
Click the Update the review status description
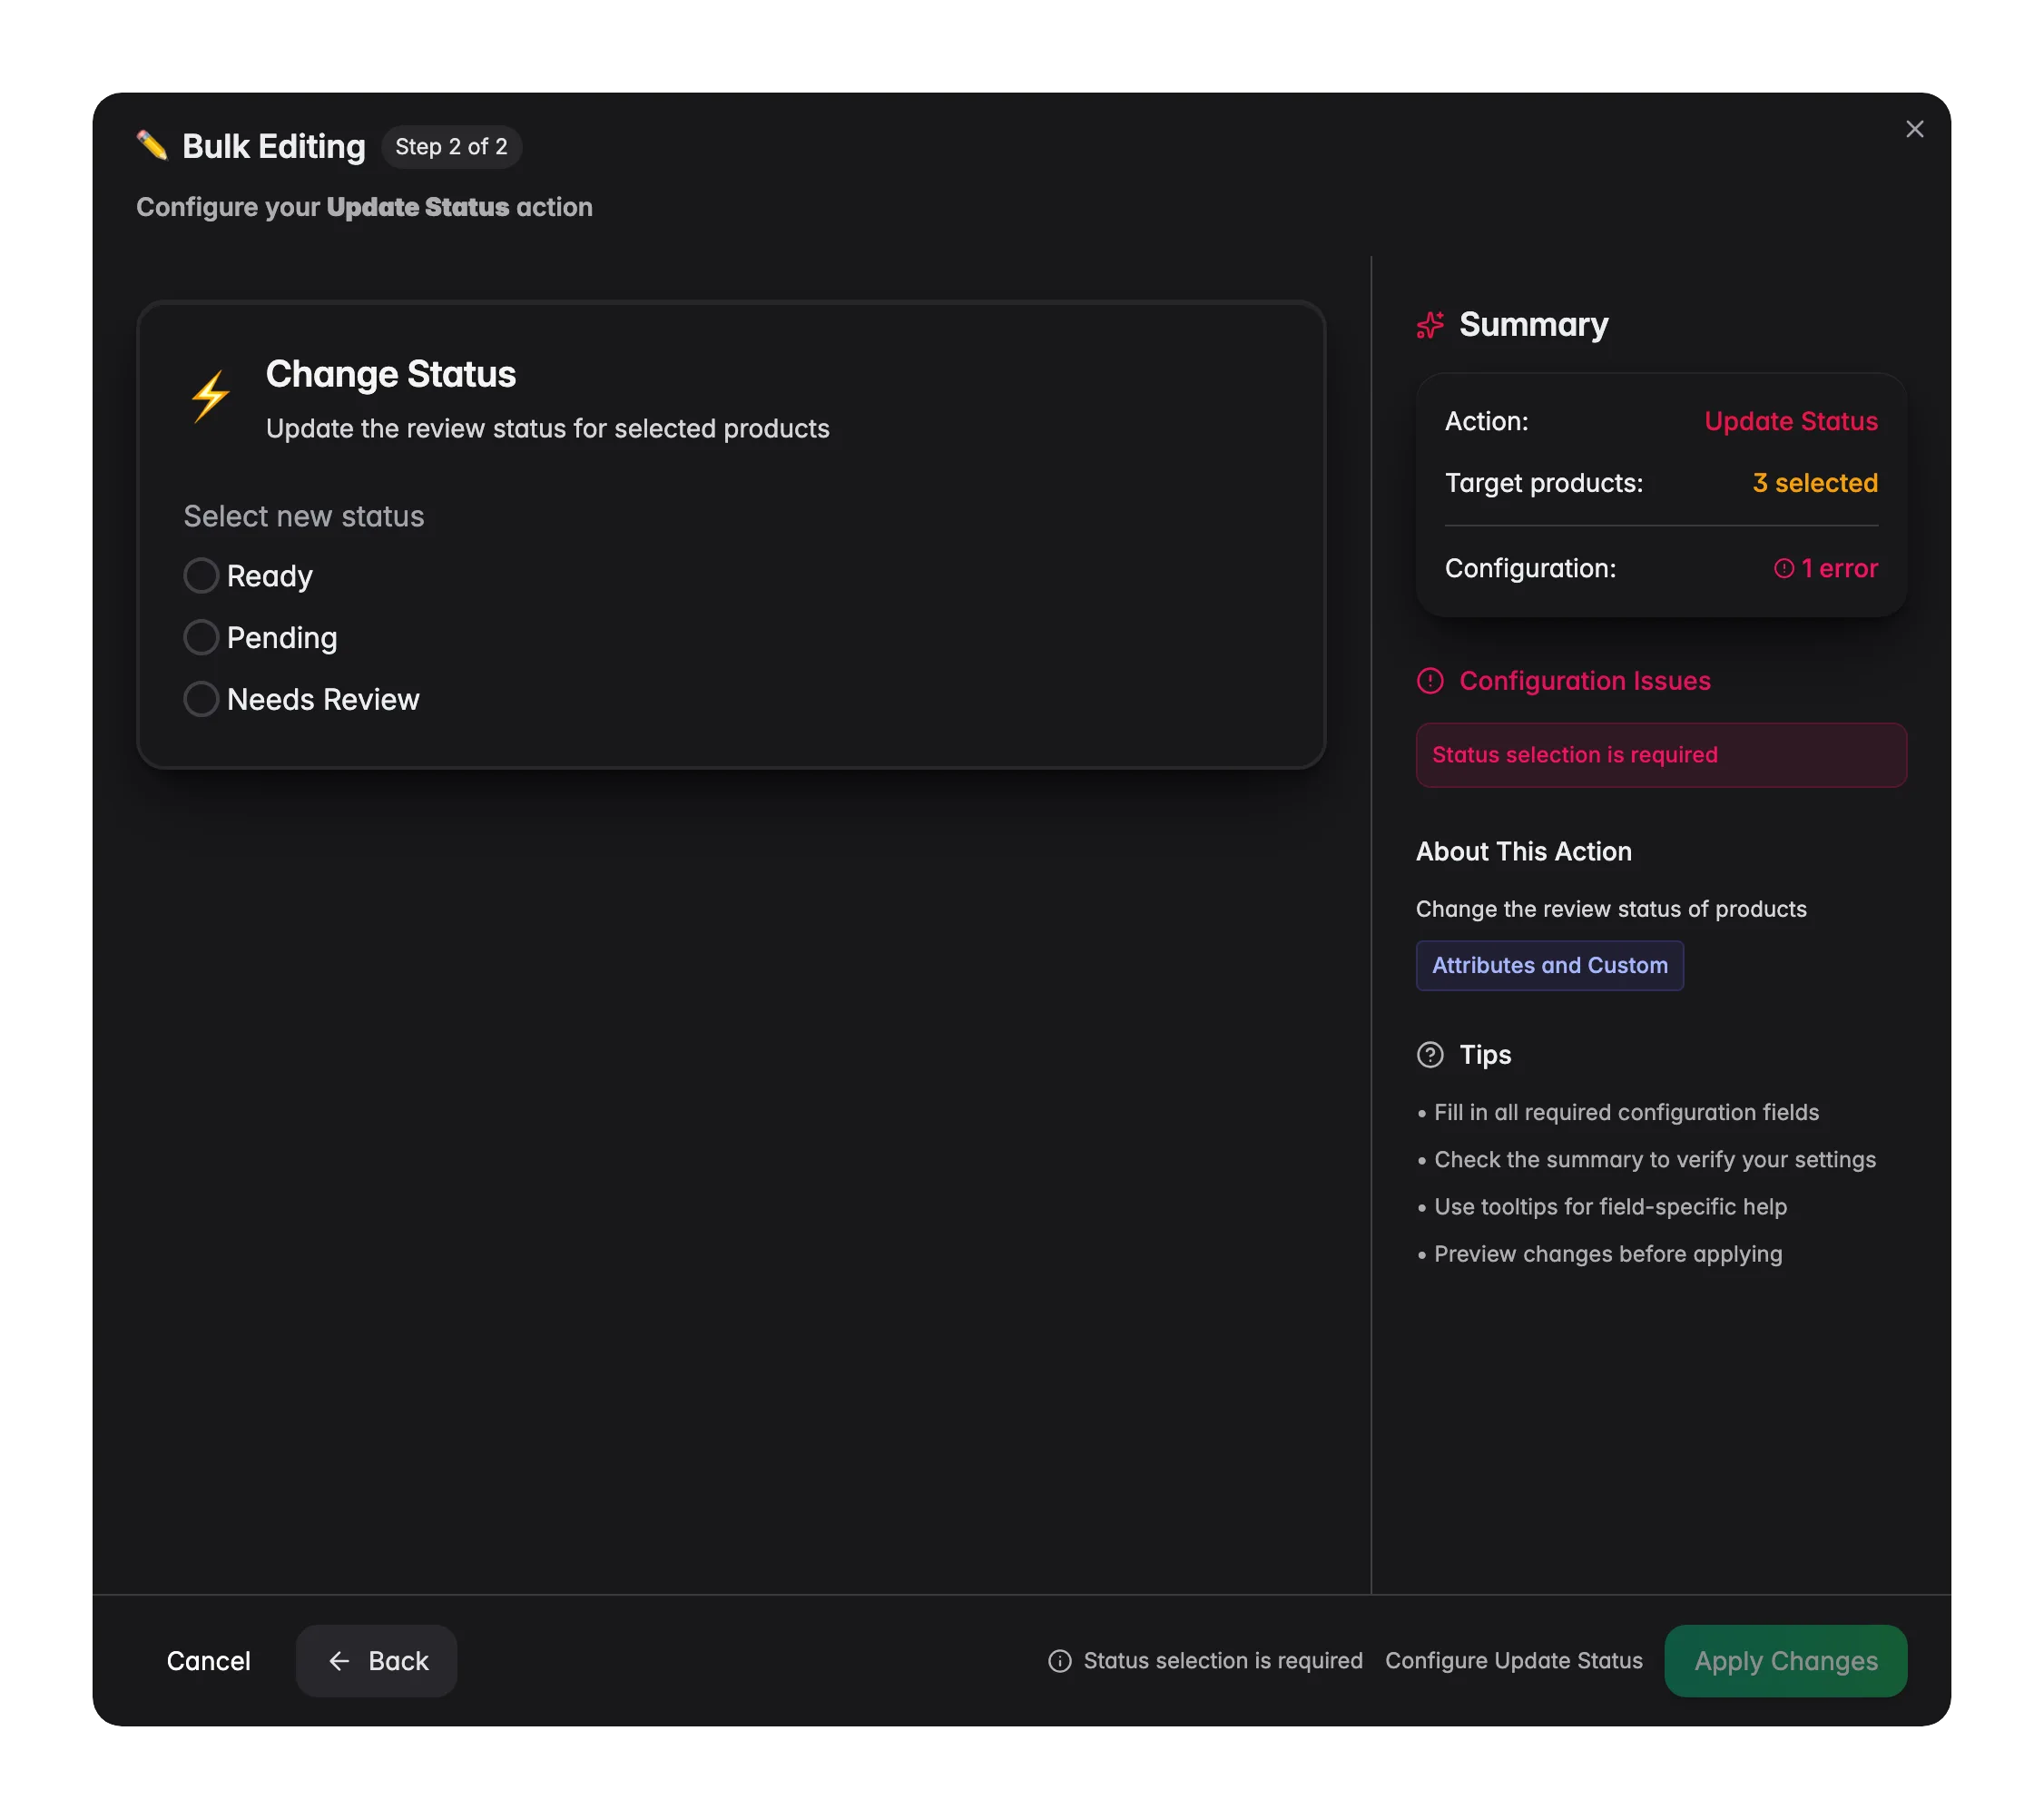click(x=548, y=429)
